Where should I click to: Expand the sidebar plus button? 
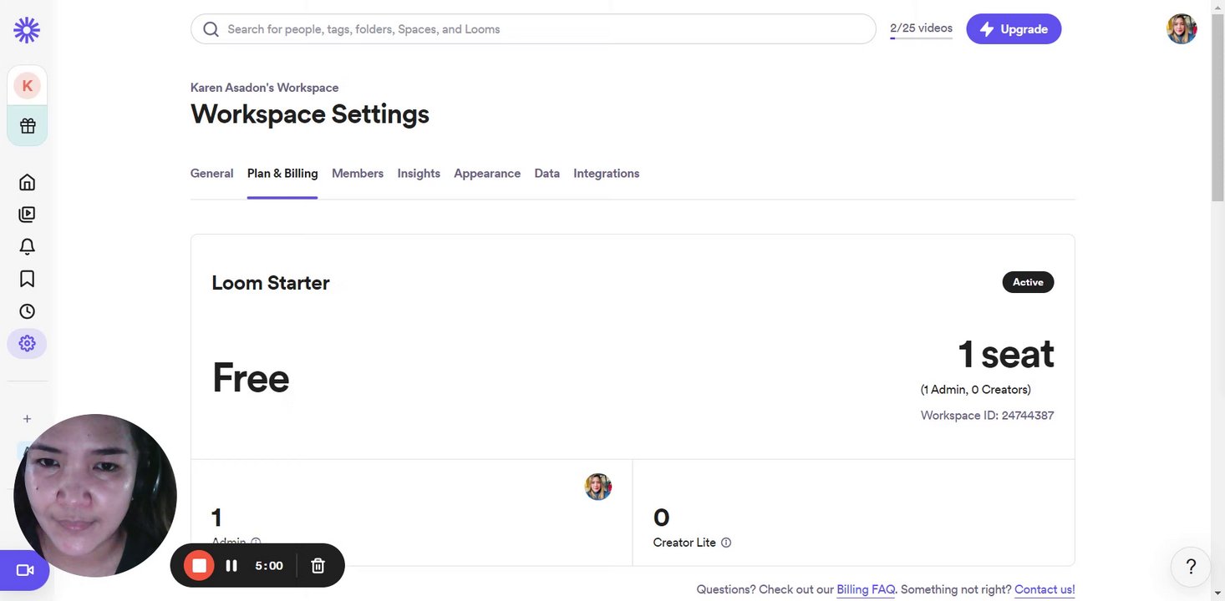click(x=27, y=419)
